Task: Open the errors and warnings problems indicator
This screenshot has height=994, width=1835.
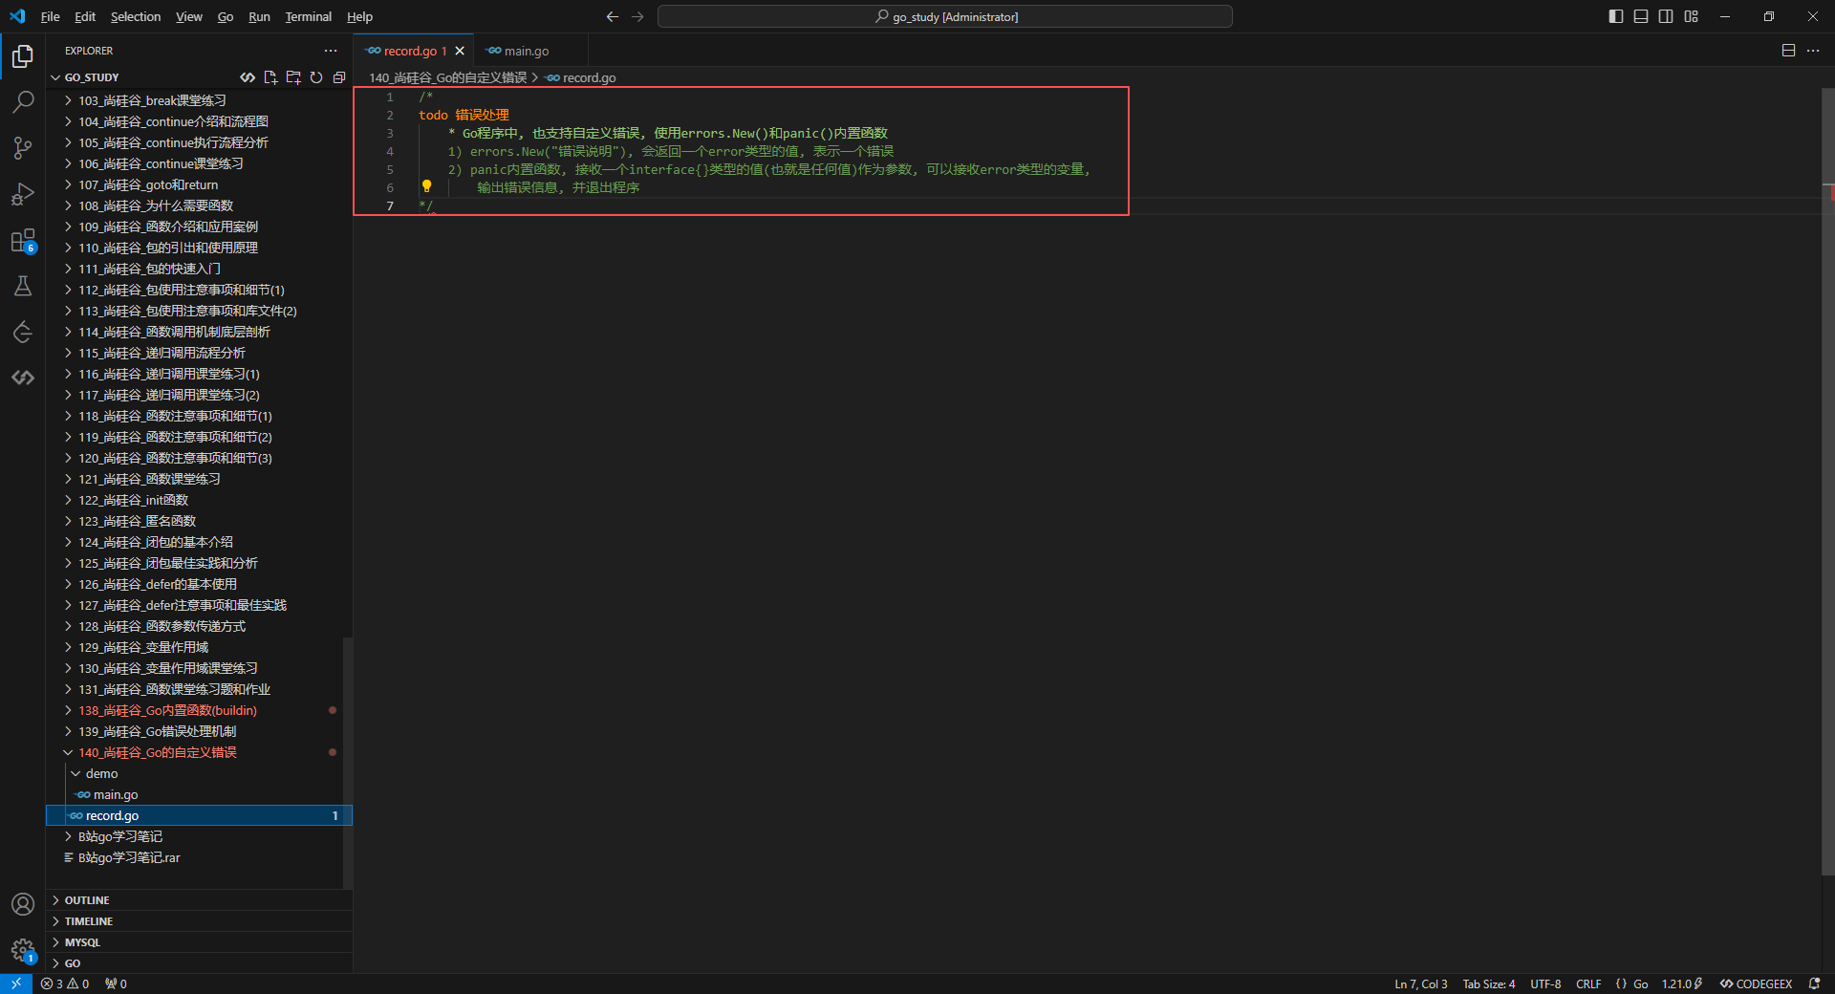Action: coord(65,983)
